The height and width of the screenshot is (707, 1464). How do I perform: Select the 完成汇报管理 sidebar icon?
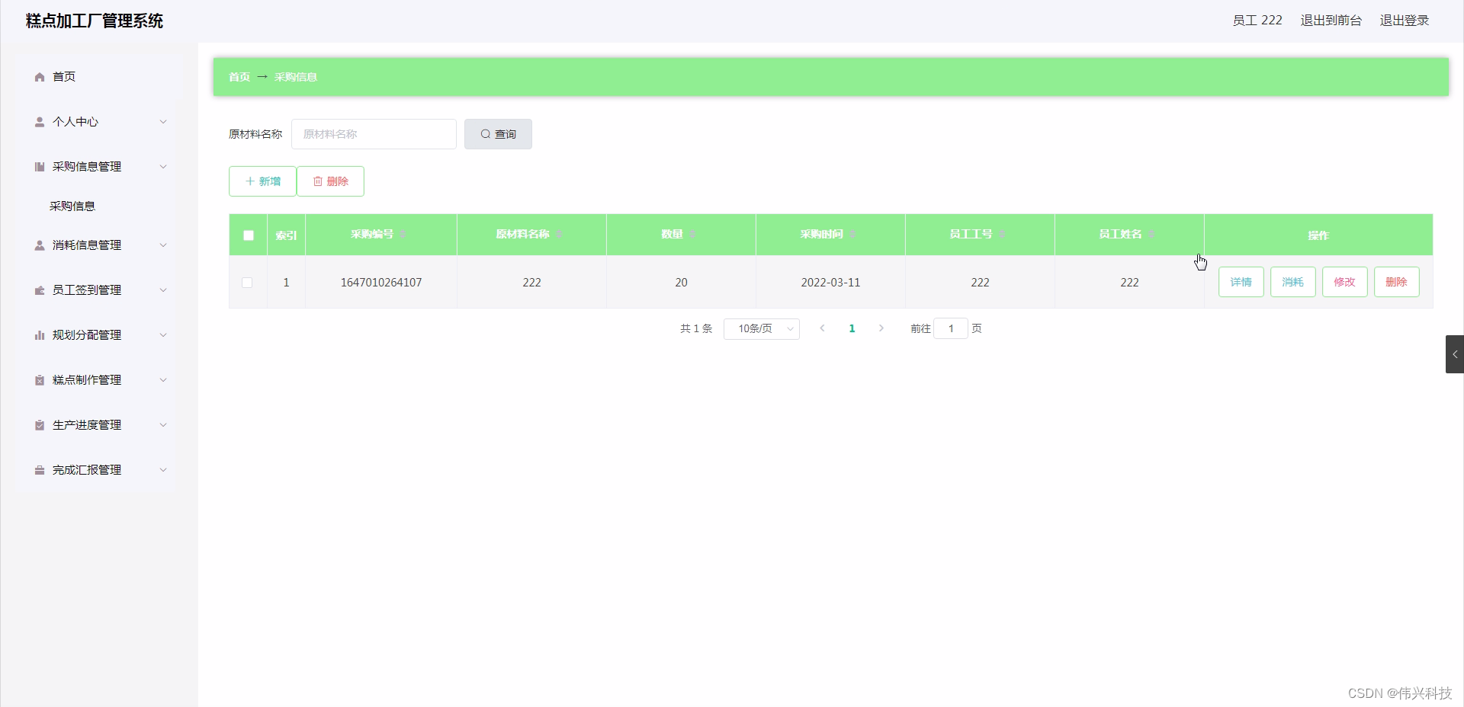(38, 470)
